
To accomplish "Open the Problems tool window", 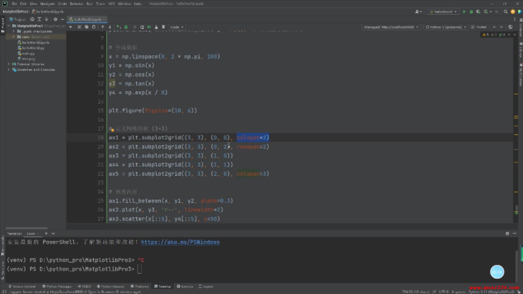I will (x=139, y=286).
